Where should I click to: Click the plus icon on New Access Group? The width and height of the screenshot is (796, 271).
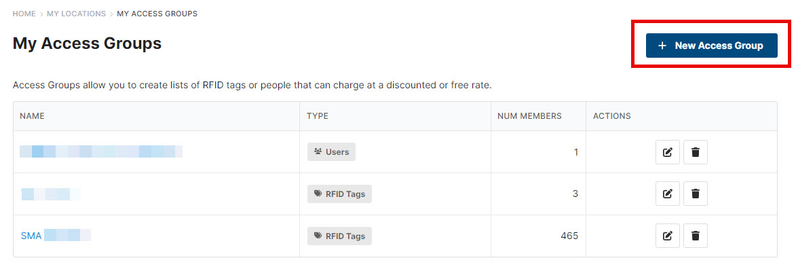tap(662, 46)
